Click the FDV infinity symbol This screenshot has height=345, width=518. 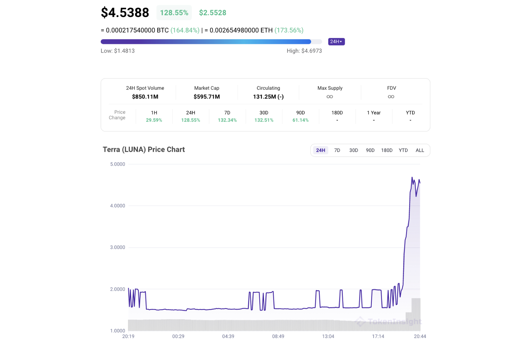pos(391,97)
